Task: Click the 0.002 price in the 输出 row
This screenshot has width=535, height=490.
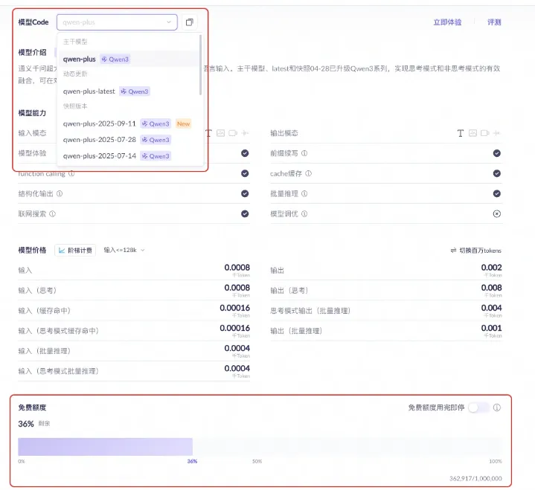Action: coord(491,268)
